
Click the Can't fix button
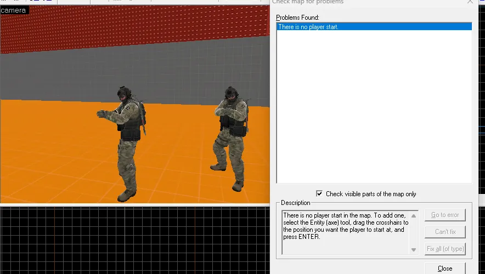tap(445, 232)
